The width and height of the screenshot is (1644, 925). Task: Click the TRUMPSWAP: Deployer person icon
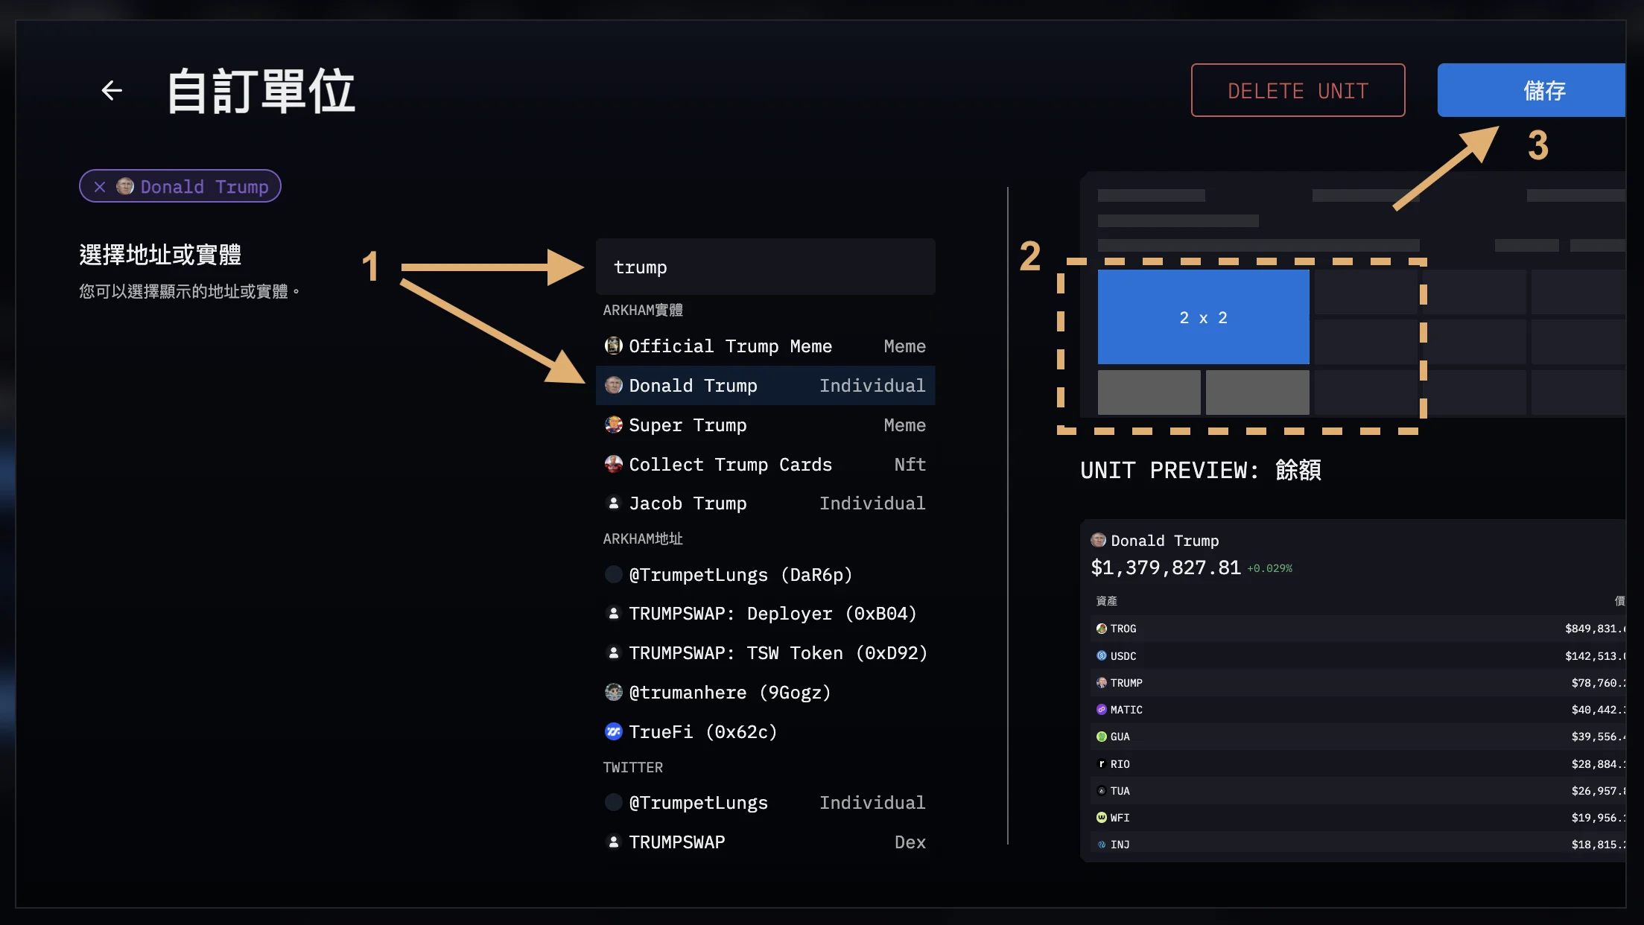(x=613, y=614)
